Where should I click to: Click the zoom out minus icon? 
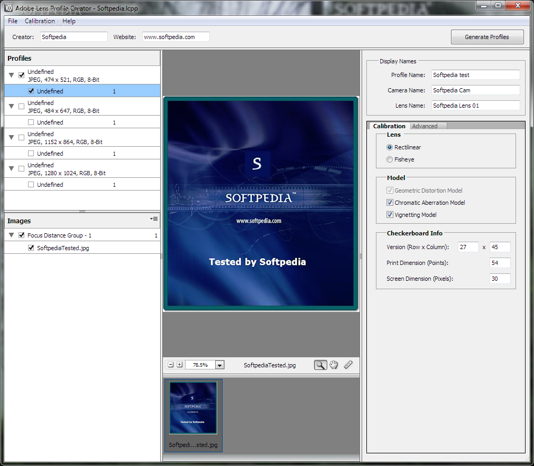pyautogui.click(x=171, y=365)
